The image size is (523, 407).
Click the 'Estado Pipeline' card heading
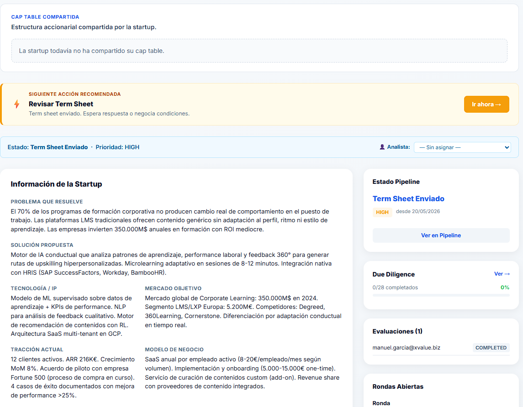(x=396, y=182)
